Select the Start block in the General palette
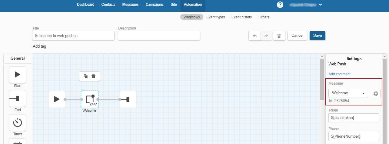389x144 pixels. point(18,74)
